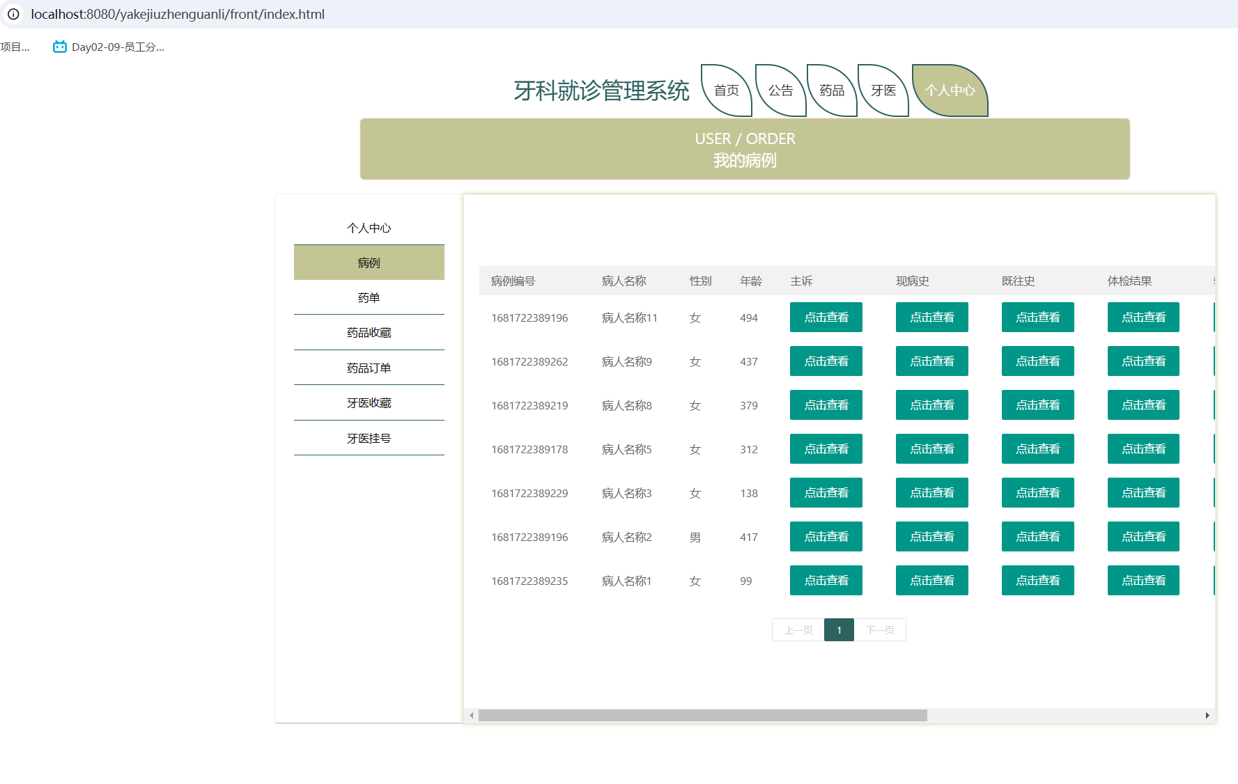Open 药单 in the sidebar
The height and width of the screenshot is (784, 1238).
tap(369, 297)
